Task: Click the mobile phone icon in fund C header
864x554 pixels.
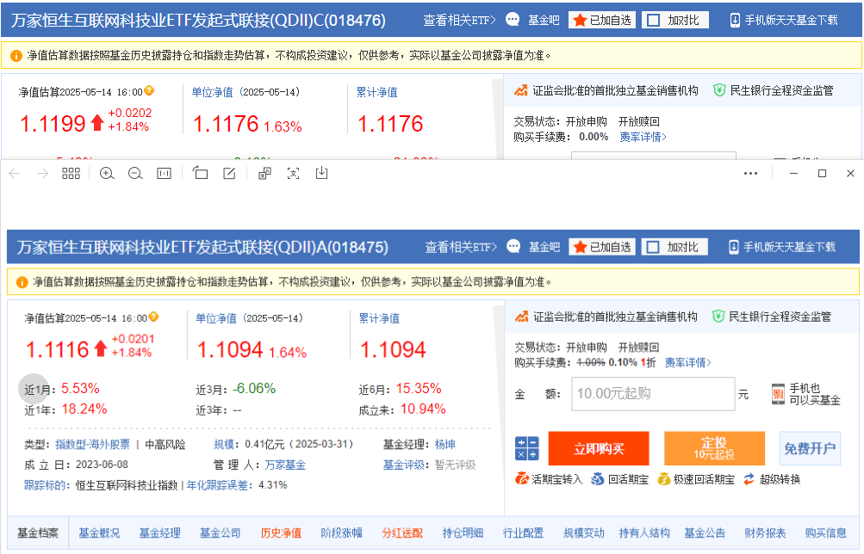Action: tap(735, 21)
